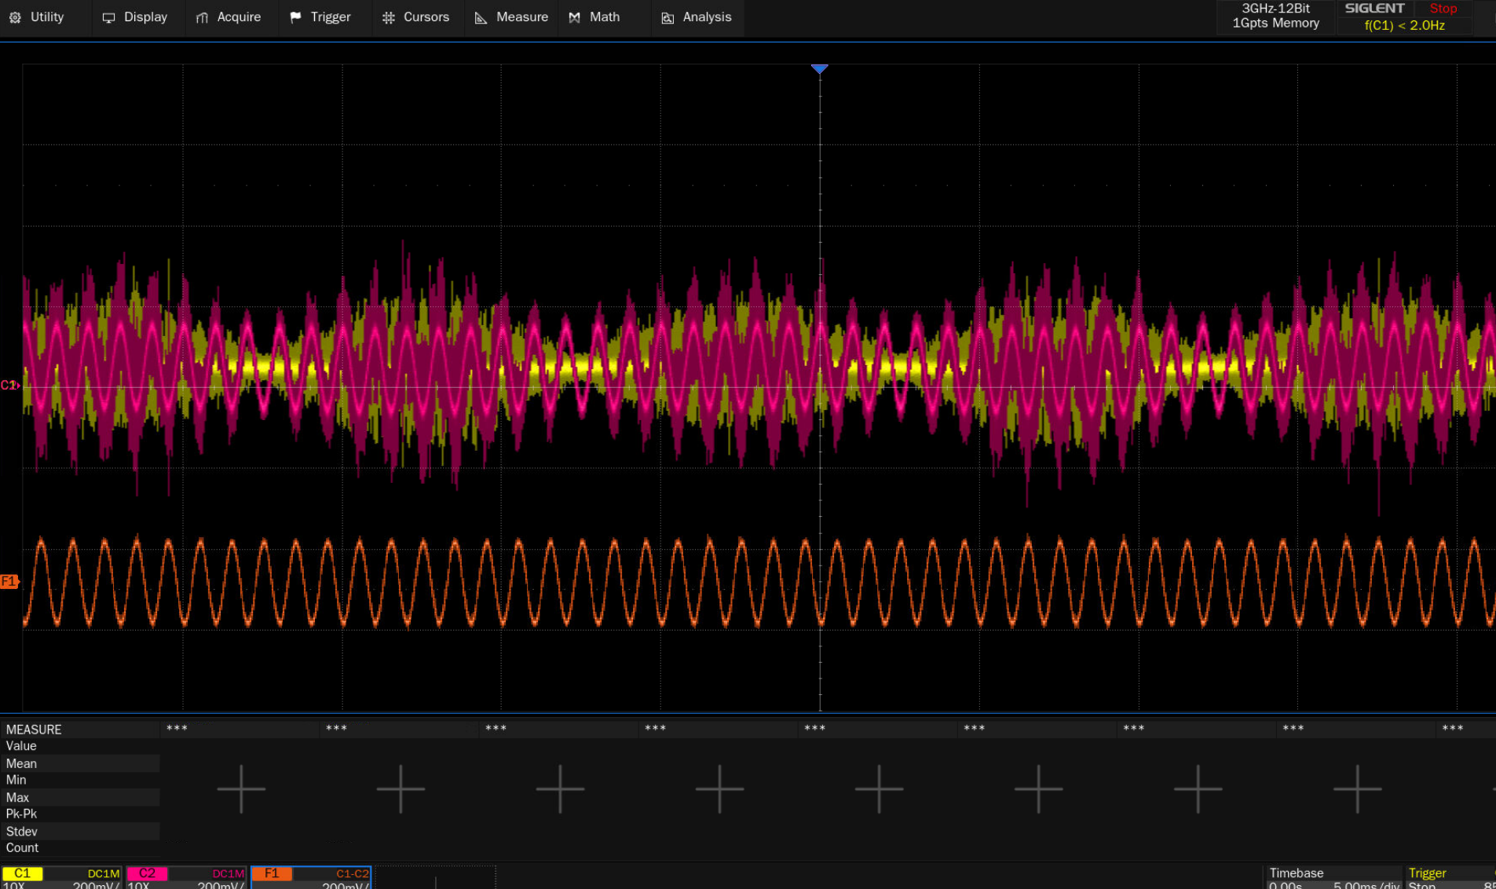Image resolution: width=1496 pixels, height=889 pixels.
Task: Open the Utility menu
Action: (37, 17)
